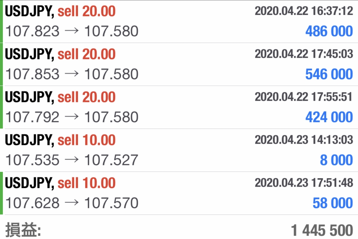Click timestamp 2020.04.22 17:45:03

(x=304, y=54)
